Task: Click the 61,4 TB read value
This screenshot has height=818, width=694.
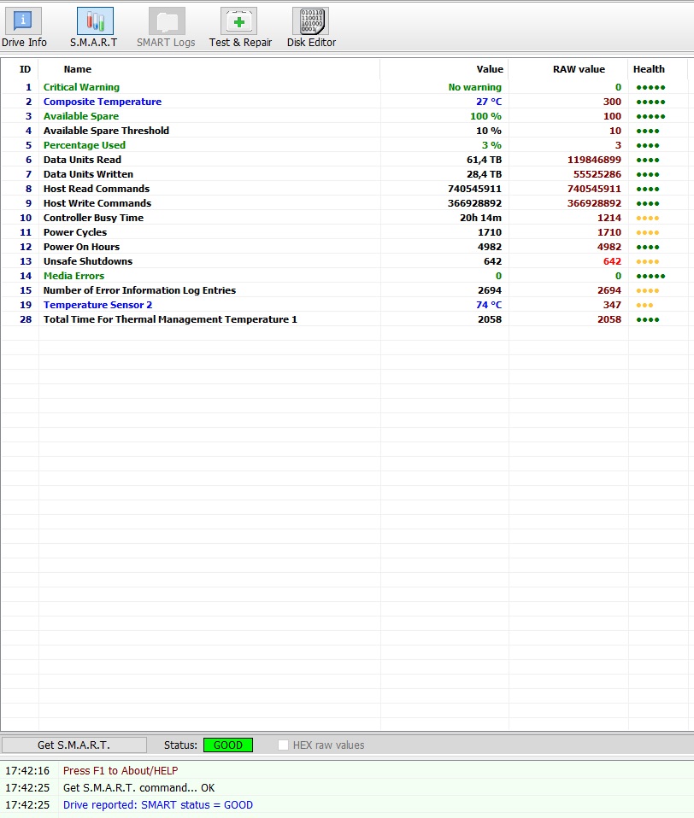Action: pyautogui.click(x=484, y=160)
